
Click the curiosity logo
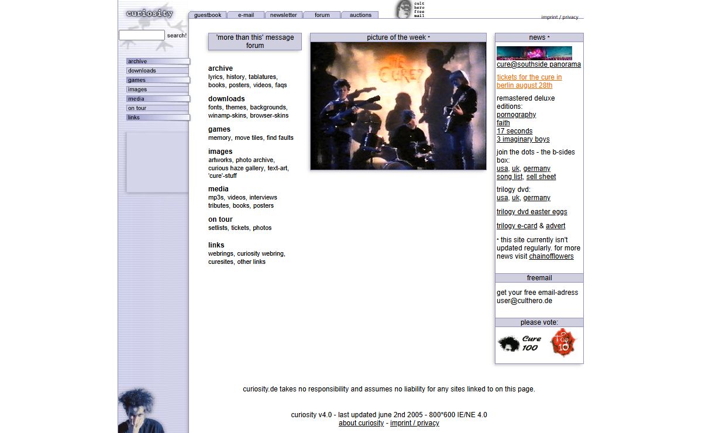[150, 13]
